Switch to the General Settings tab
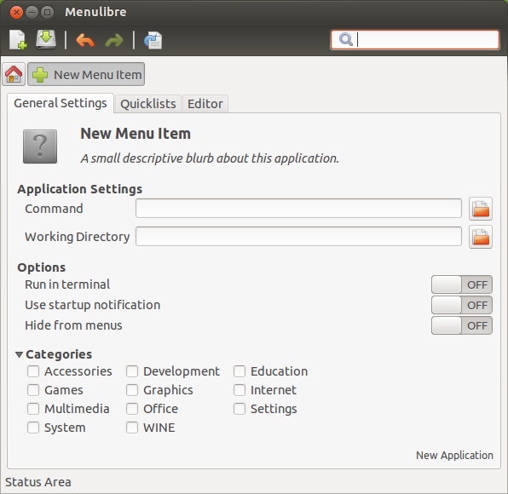 [x=61, y=103]
